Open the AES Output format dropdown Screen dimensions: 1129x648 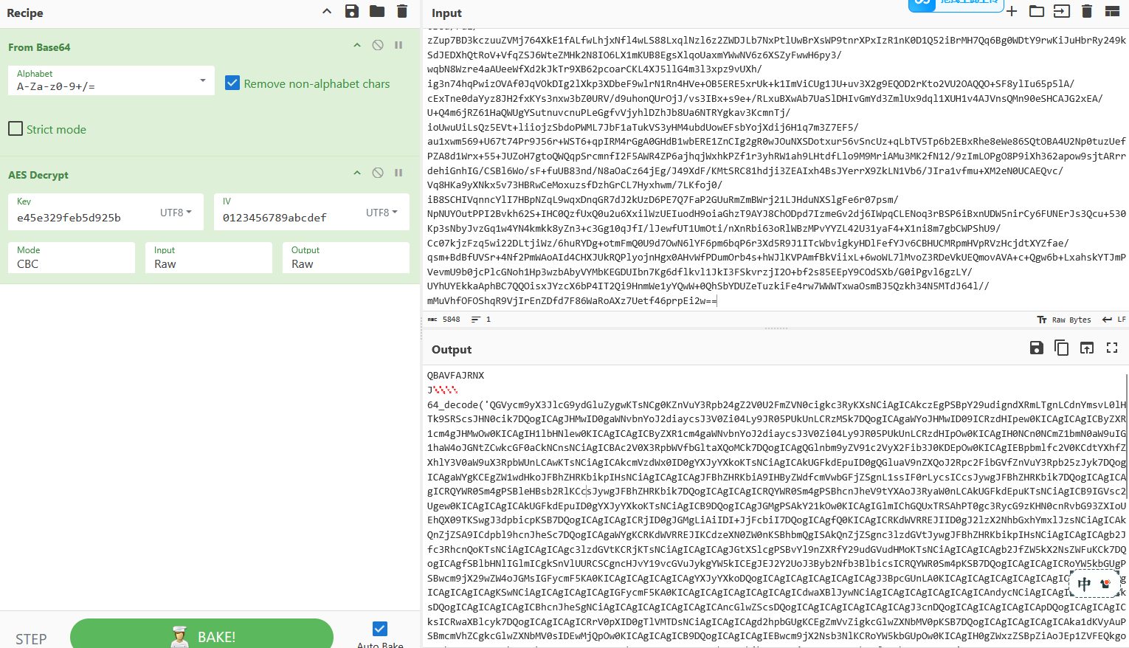click(346, 258)
